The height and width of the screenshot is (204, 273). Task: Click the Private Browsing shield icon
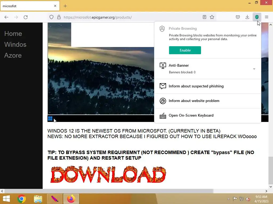162,29
